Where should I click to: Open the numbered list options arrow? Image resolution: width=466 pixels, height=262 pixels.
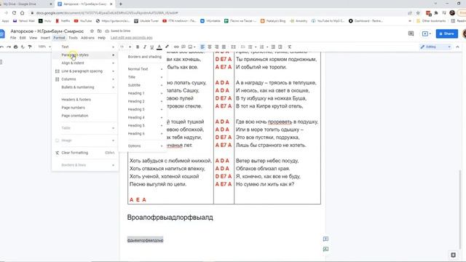tap(267, 47)
